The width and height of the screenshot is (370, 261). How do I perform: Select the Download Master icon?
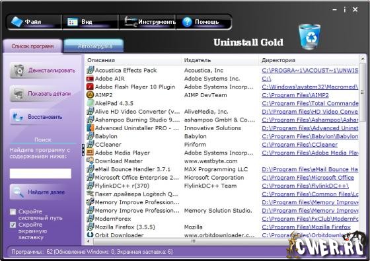[x=90, y=161]
